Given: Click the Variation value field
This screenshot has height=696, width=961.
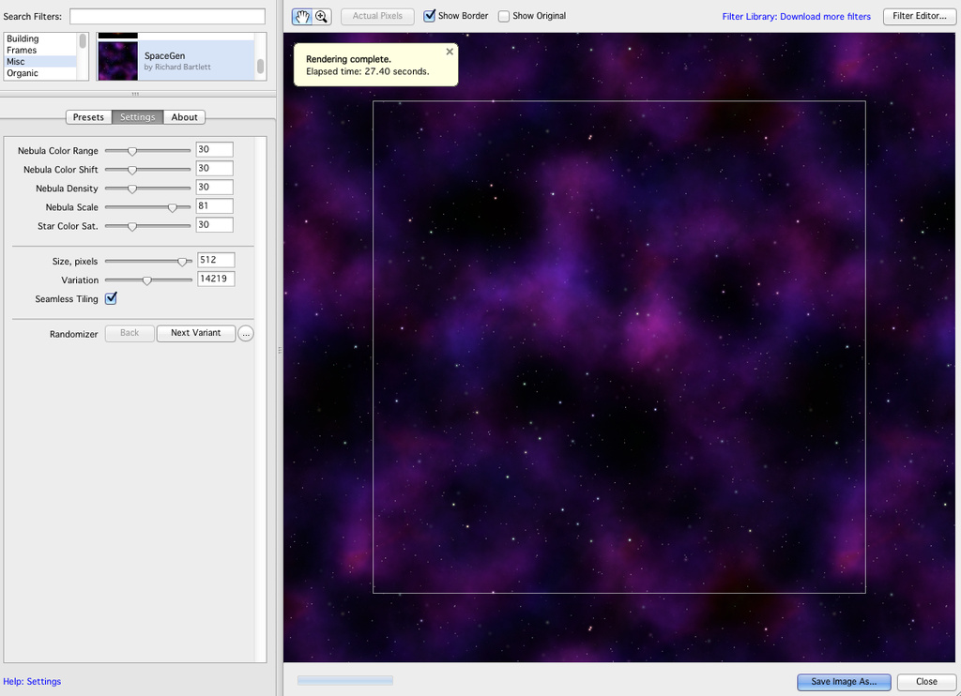Looking at the screenshot, I should point(215,280).
